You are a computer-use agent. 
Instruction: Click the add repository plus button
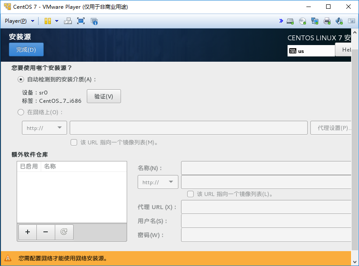coord(28,232)
